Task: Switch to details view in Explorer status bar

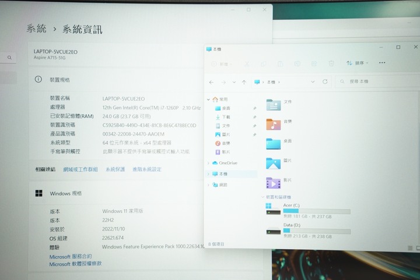Action: [x=410, y=248]
